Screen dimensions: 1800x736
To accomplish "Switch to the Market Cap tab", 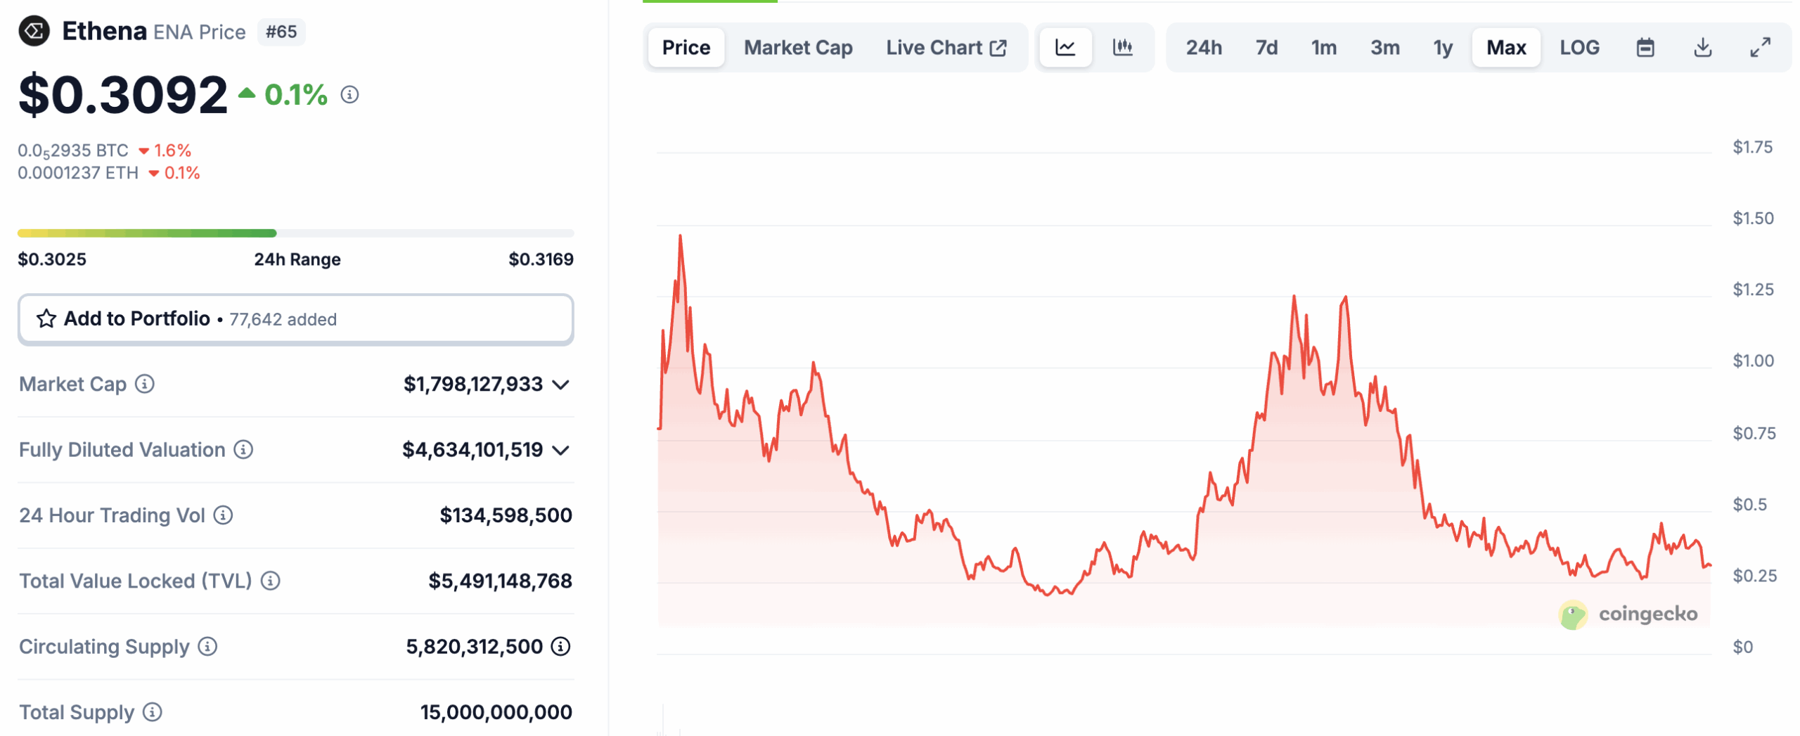I will point(798,48).
